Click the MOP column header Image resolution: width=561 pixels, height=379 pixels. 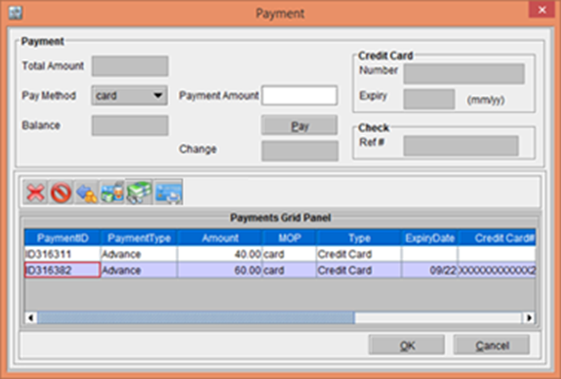[289, 237]
